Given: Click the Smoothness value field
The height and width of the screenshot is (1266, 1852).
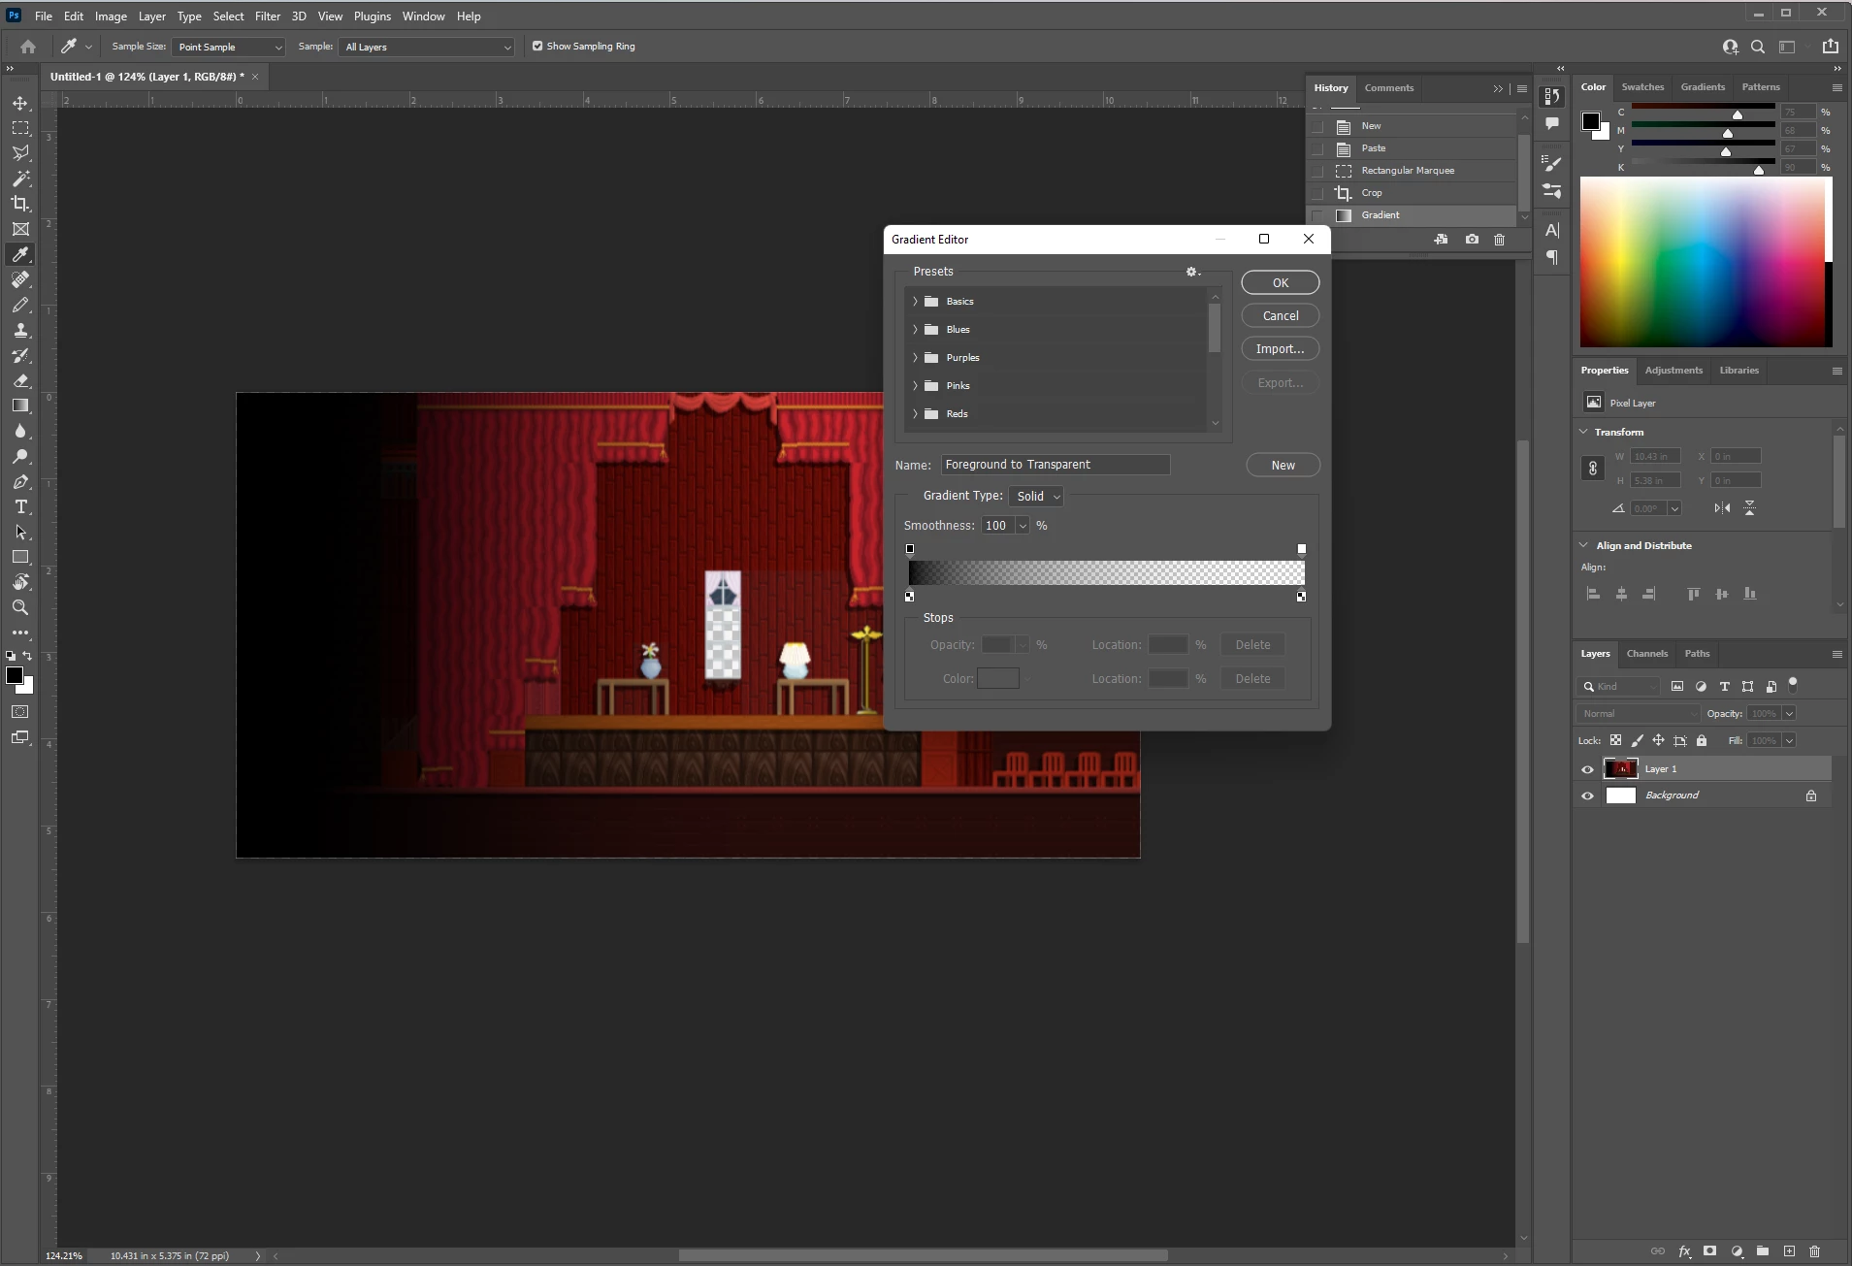Looking at the screenshot, I should (x=997, y=526).
